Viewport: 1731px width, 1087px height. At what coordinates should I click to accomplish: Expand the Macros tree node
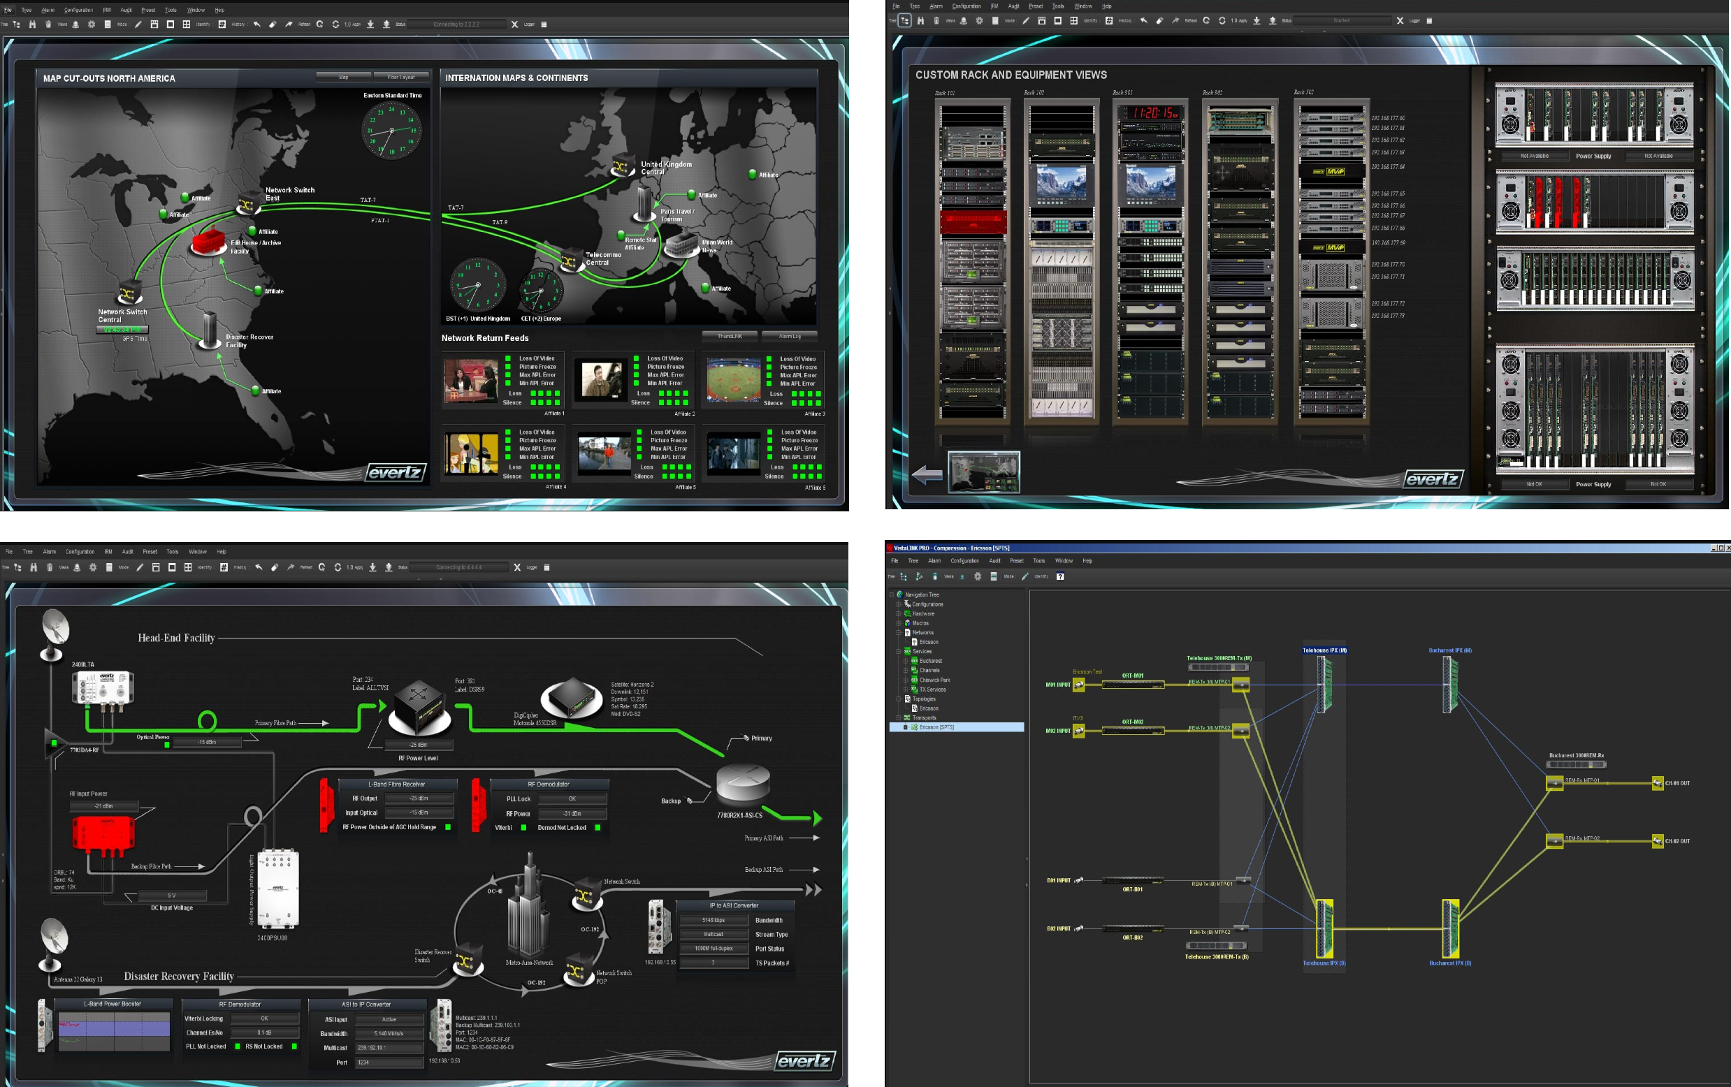899,623
